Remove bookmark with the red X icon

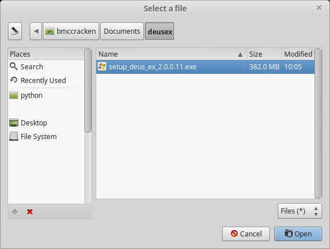(x=30, y=212)
